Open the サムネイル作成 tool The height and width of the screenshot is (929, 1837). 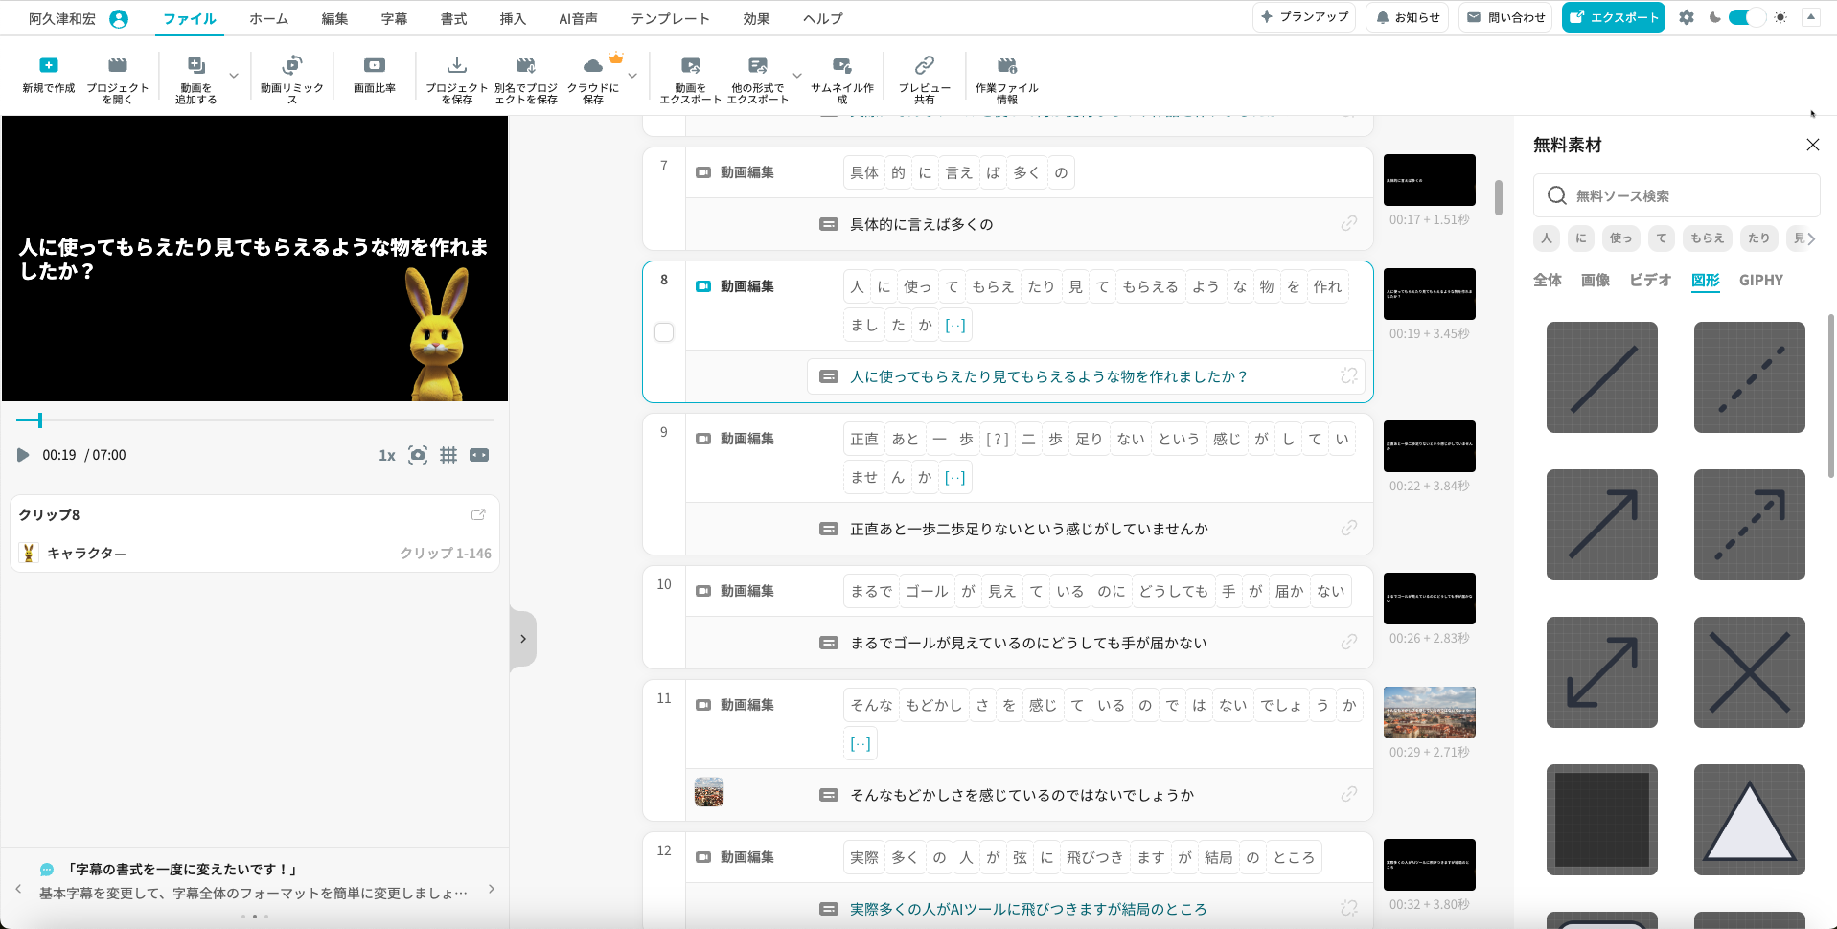point(841,65)
